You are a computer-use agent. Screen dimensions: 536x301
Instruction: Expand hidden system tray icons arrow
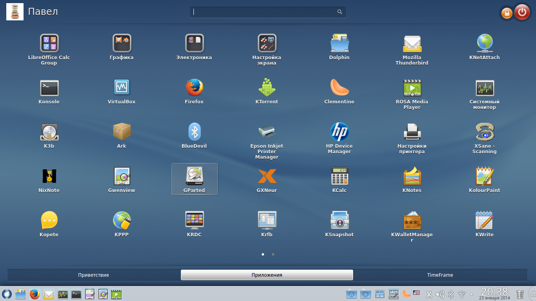point(472,294)
